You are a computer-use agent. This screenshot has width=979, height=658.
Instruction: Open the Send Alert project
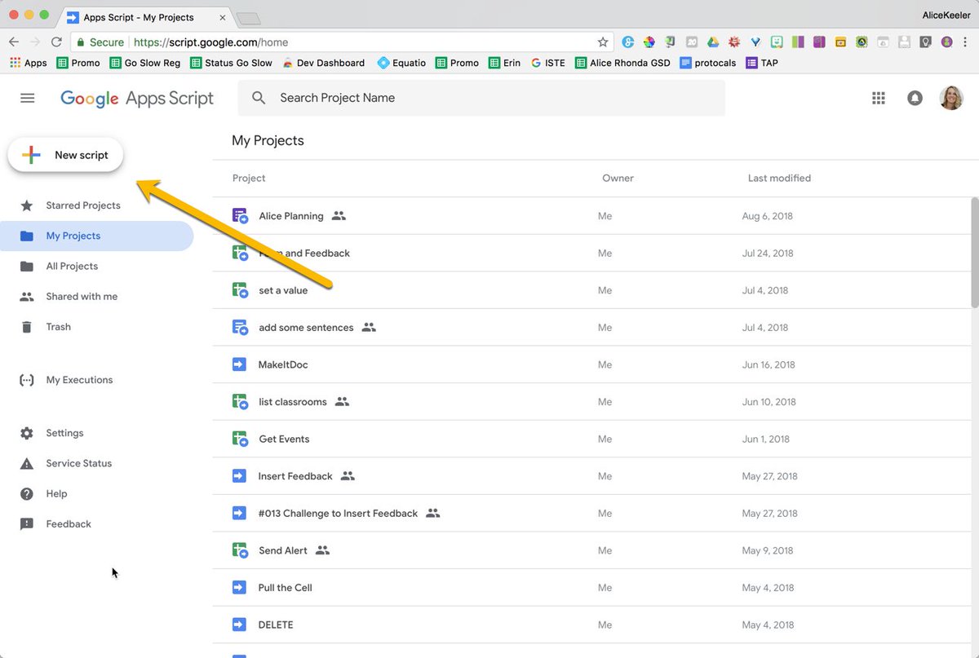[x=283, y=550]
